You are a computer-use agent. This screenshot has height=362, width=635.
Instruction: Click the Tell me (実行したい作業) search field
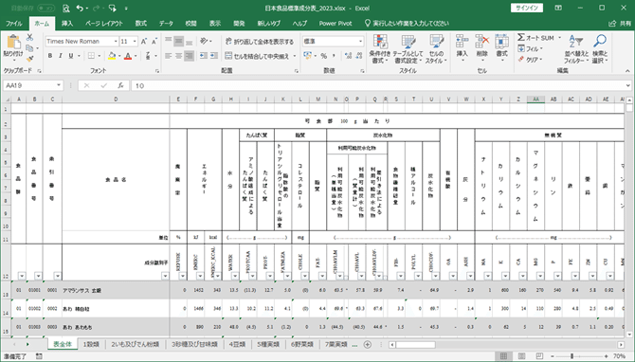(407, 24)
